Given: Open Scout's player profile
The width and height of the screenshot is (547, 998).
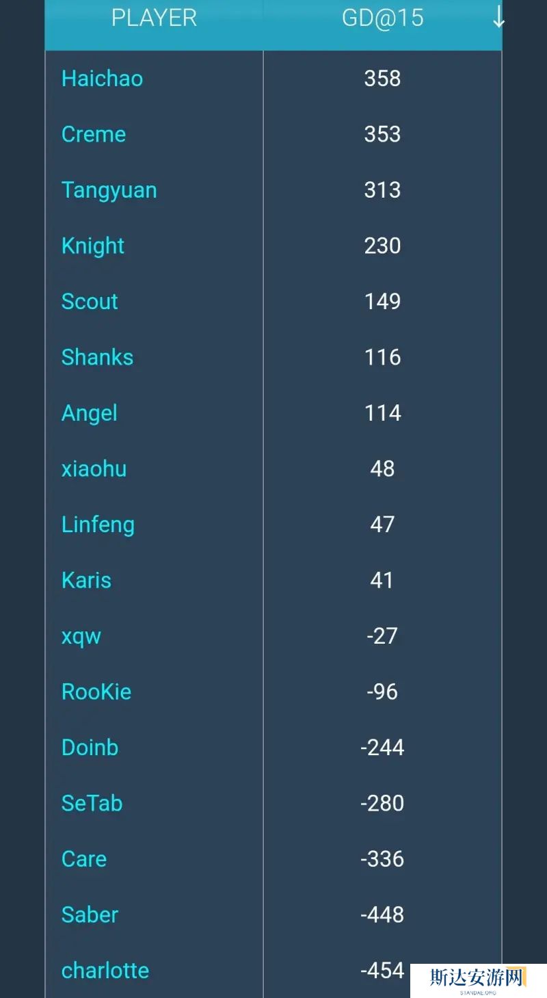Looking at the screenshot, I should pyautogui.click(x=90, y=302).
